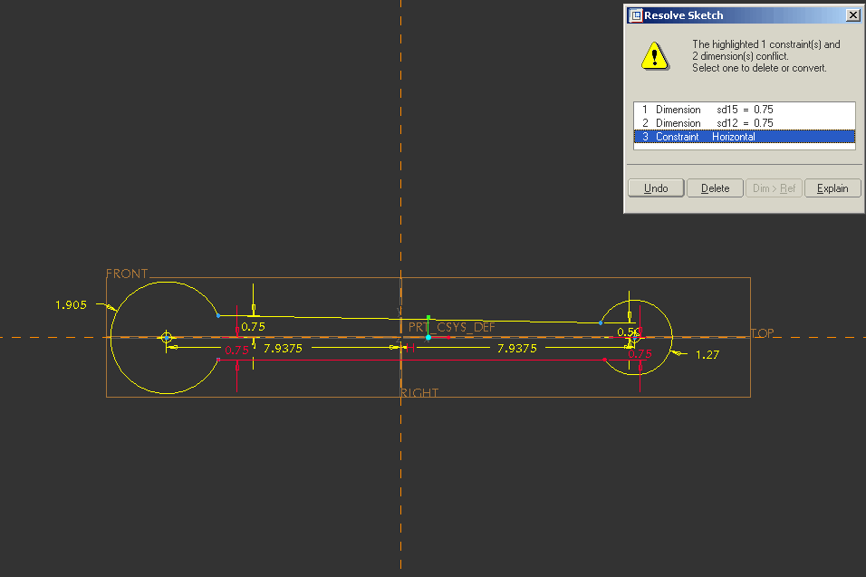Click the TOP datum plane label
Image resolution: width=866 pixels, height=577 pixels.
click(762, 333)
